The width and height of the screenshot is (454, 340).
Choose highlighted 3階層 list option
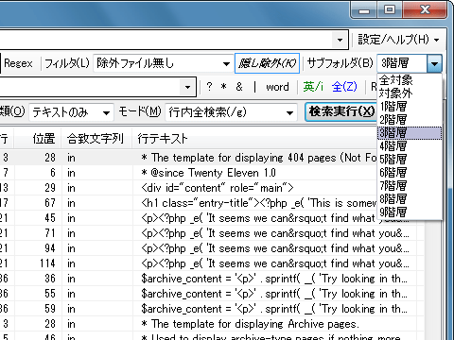410,133
